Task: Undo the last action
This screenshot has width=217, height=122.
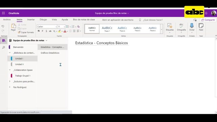Action: click(x=3, y=26)
